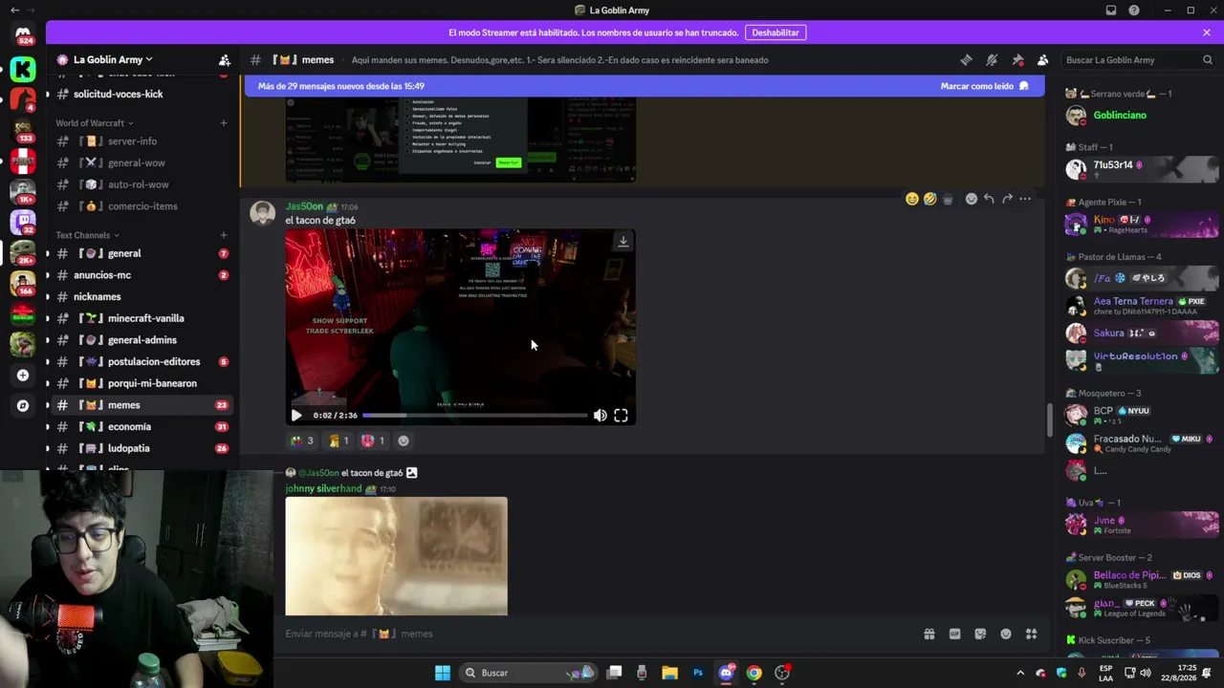The width and height of the screenshot is (1224, 688).
Task: Dismiss the streamer mode banner
Action: coord(1207,32)
